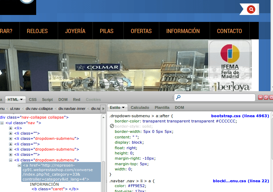Toggle the disabled border-style property icon
This screenshot has height=192, width=273.
[112, 126]
